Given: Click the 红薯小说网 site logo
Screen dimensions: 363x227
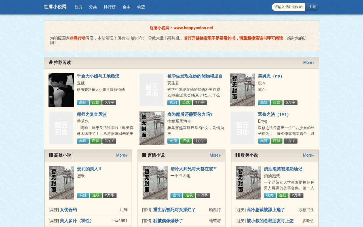Looking at the screenshot, I should [x=55, y=7].
